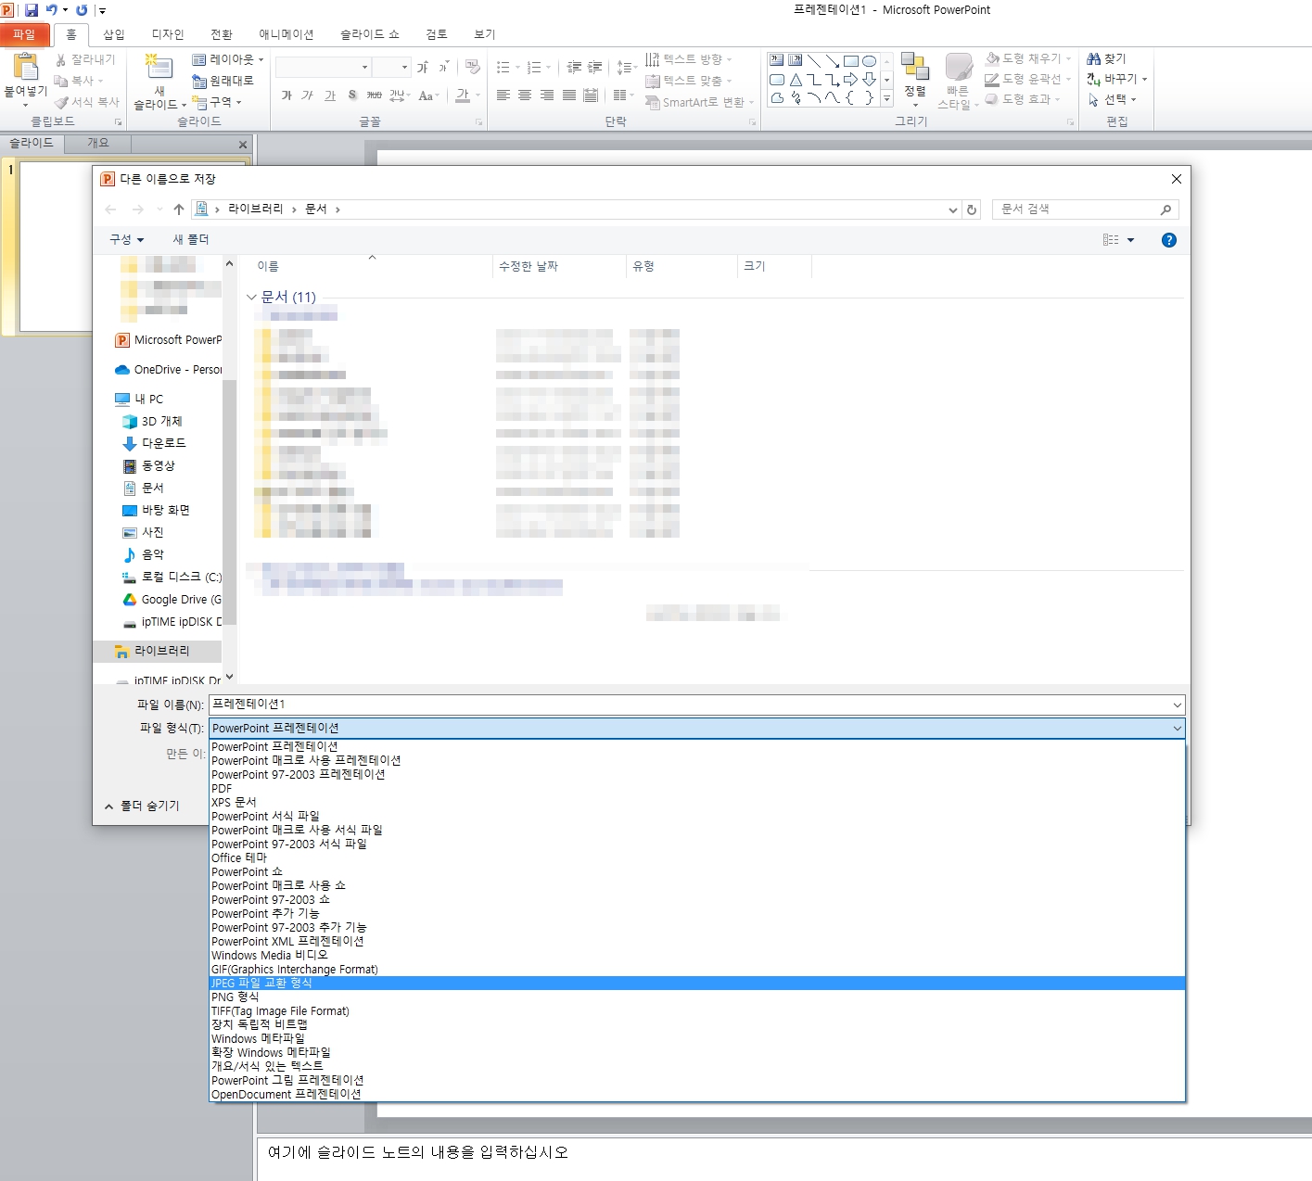
Task: Open the file name history dropdown
Action: click(x=1177, y=705)
